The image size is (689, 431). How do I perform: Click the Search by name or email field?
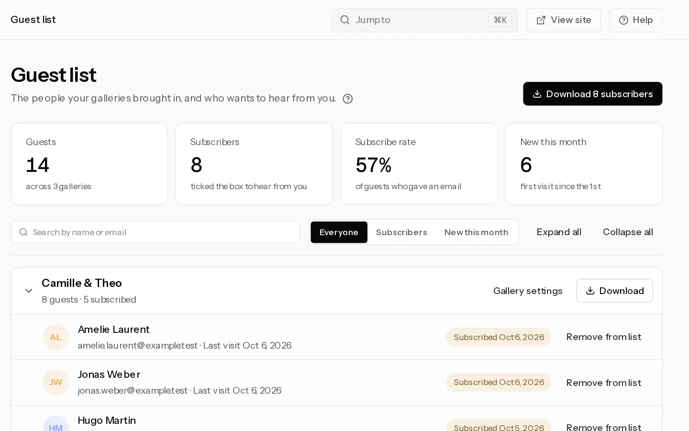pyautogui.click(x=156, y=232)
